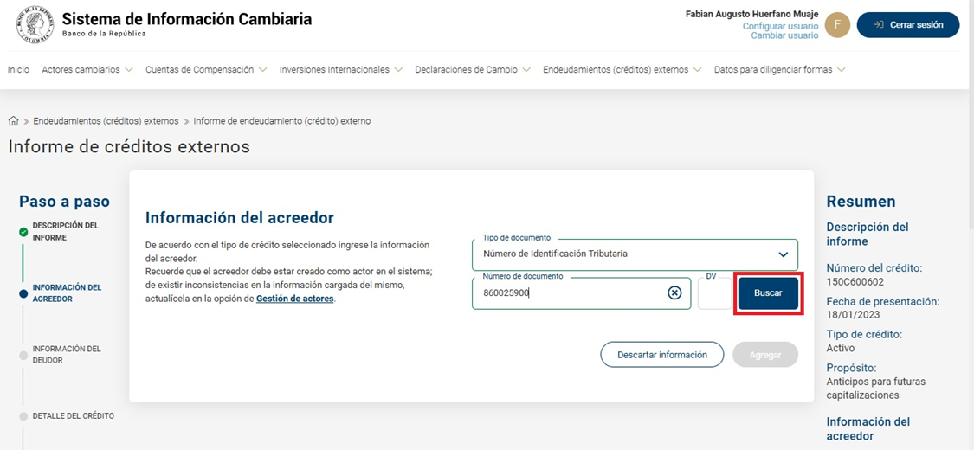Clear the document number with X icon
This screenshot has width=974, height=450.
[x=674, y=292]
